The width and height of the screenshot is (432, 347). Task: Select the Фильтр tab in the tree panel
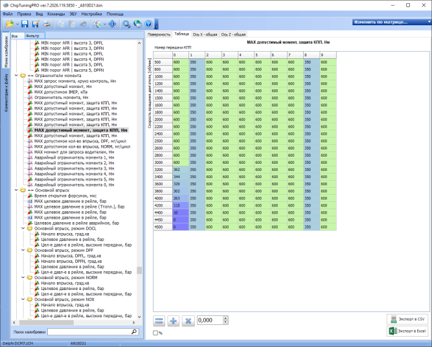(x=34, y=36)
